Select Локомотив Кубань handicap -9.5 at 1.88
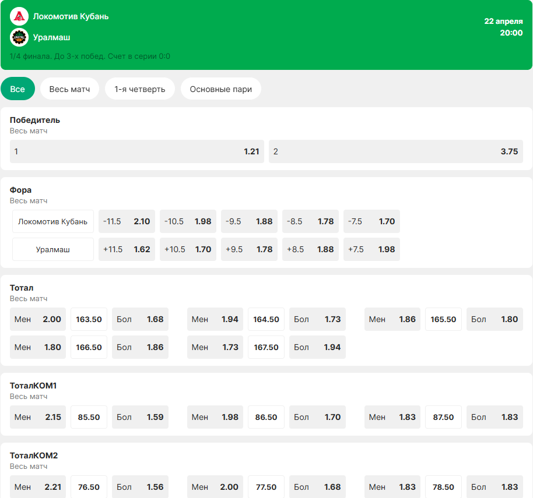 249,221
